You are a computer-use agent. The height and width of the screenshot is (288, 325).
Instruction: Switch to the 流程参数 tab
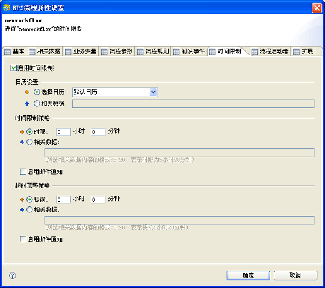point(117,51)
